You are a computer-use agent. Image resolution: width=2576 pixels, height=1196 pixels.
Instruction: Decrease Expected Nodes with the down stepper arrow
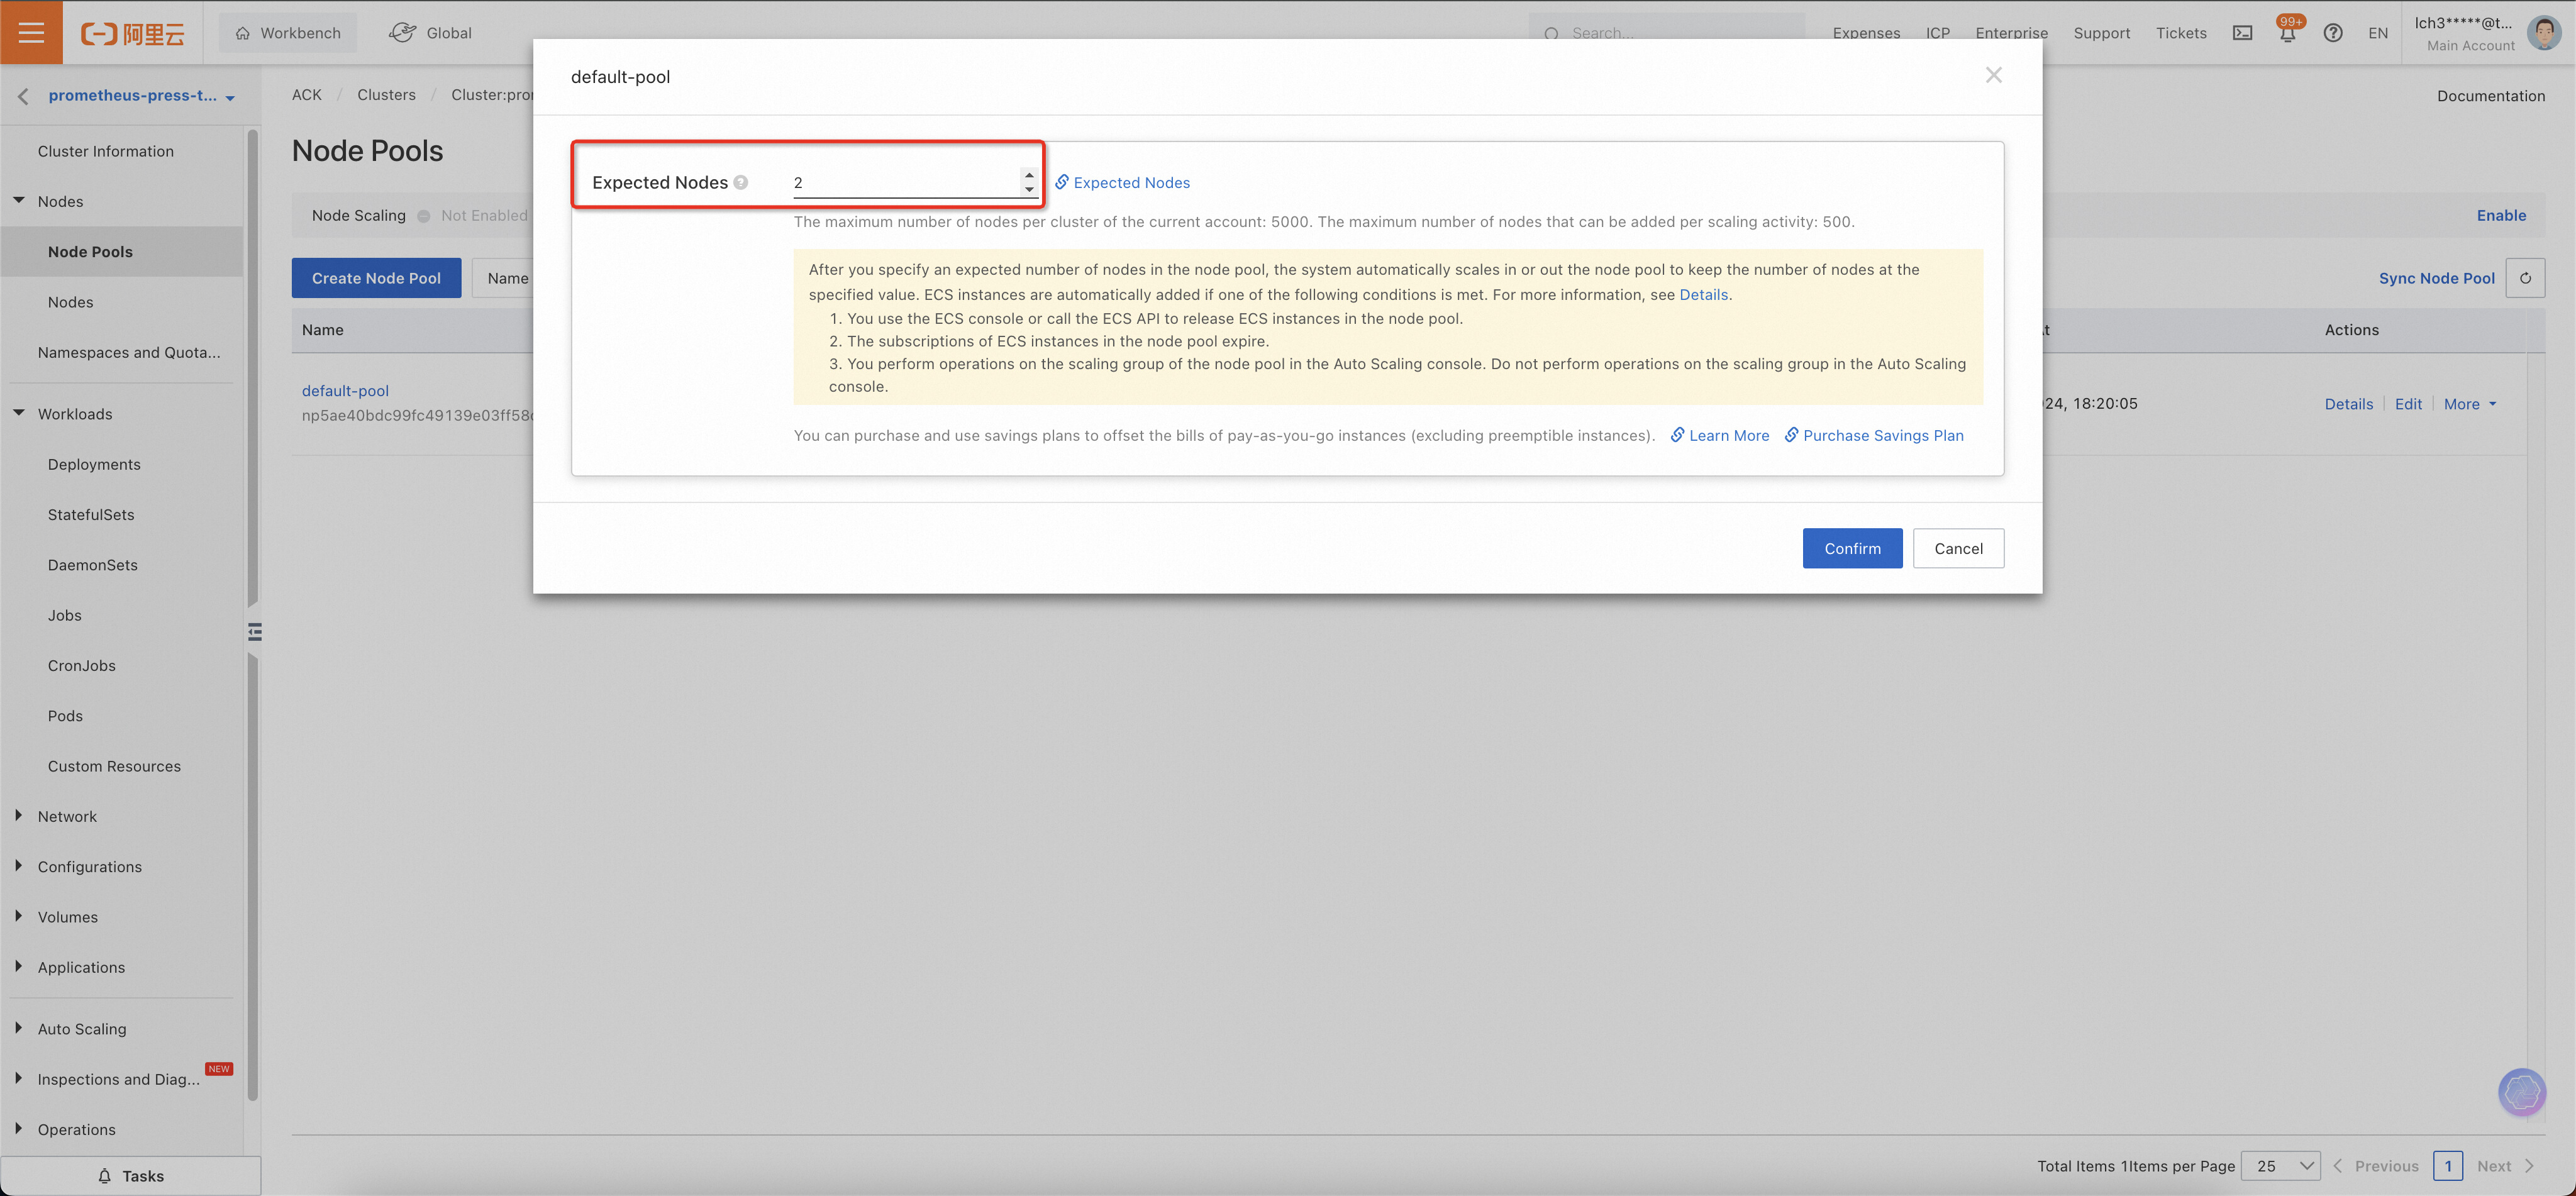pyautogui.click(x=1029, y=189)
